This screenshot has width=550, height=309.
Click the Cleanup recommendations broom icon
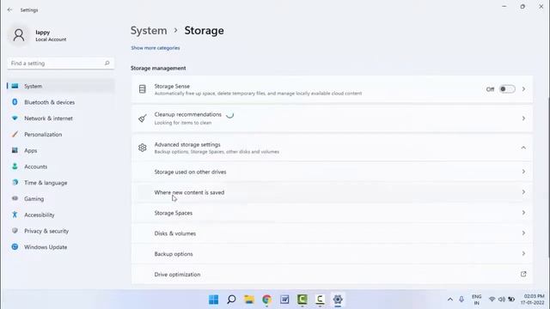coord(142,118)
